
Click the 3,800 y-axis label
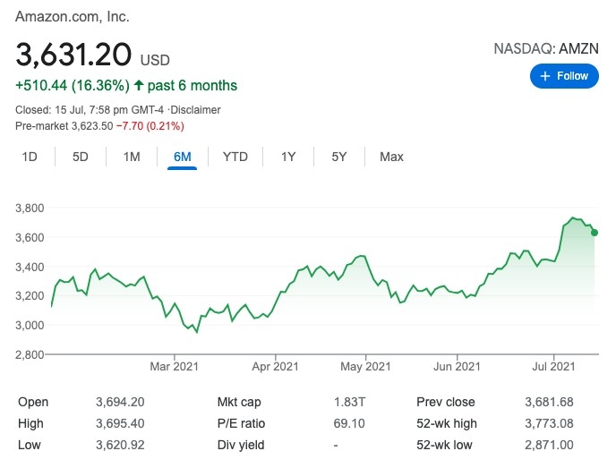[x=30, y=208]
